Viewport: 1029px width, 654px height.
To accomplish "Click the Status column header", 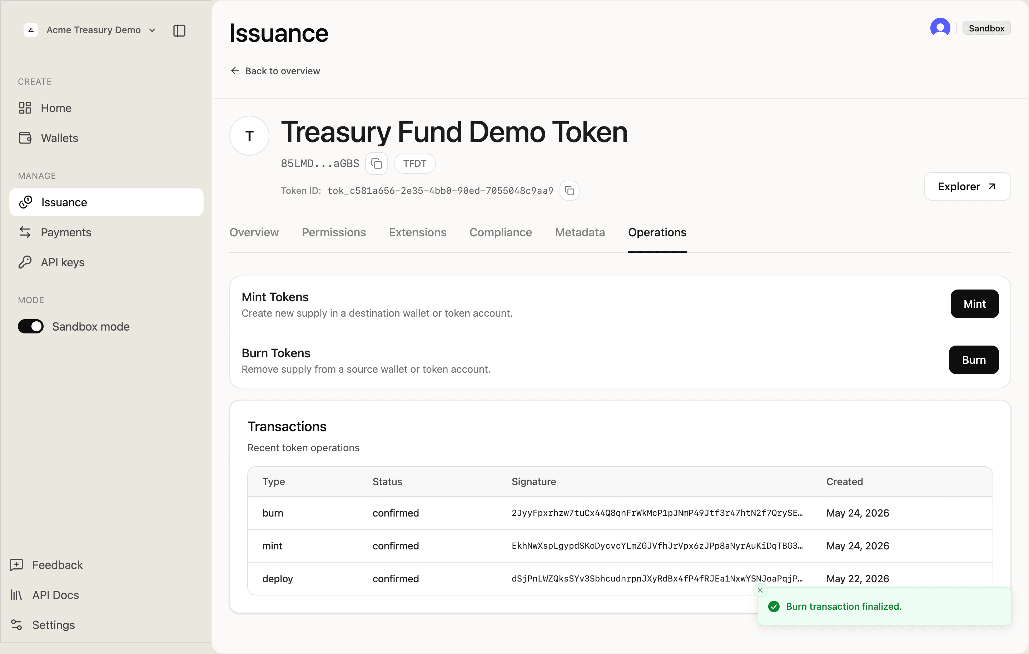I will pos(387,482).
